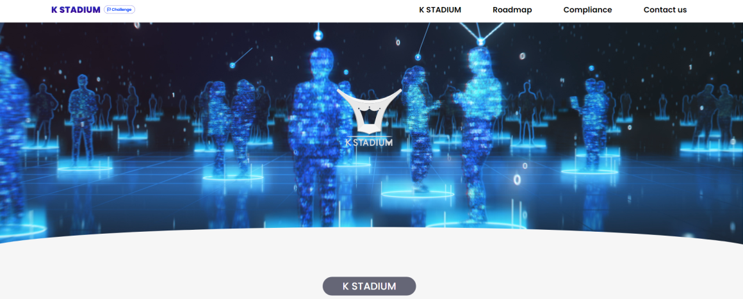
Task: Open the Contact us navigation link
Action: (665, 10)
